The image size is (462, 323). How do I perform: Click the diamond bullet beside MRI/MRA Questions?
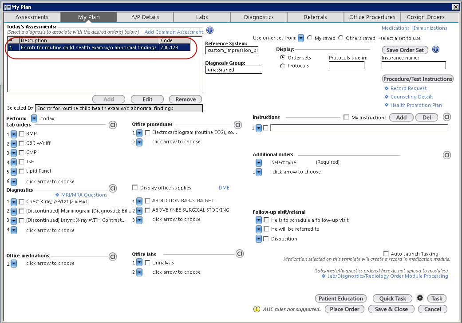pyautogui.click(x=57, y=195)
